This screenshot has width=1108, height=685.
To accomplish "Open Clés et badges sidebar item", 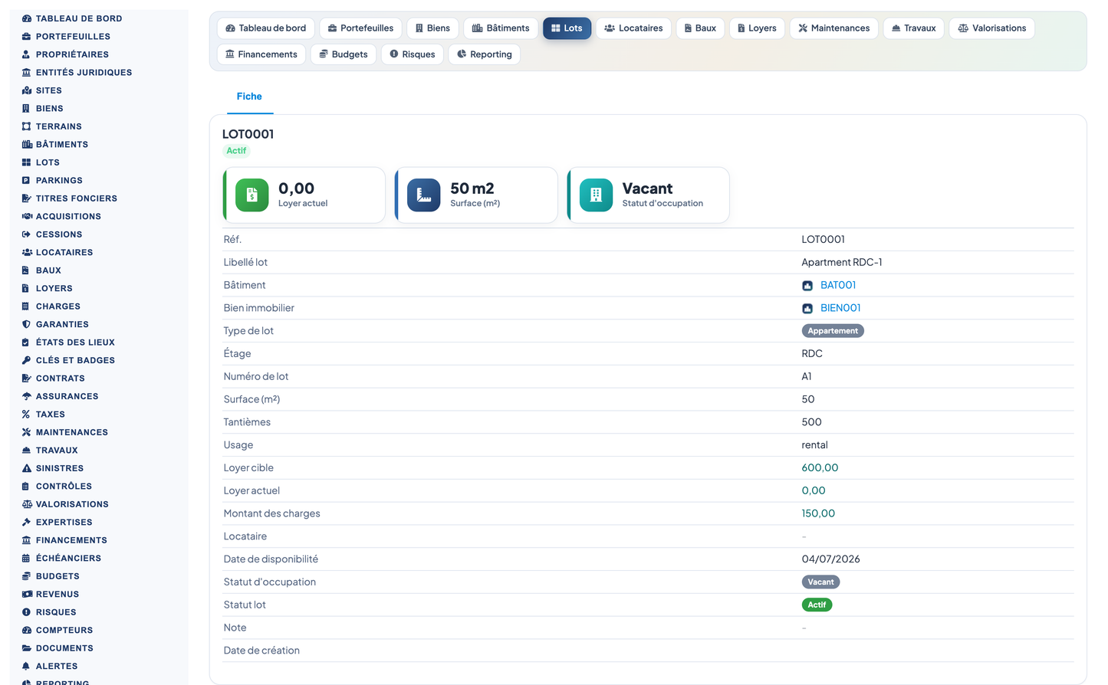I will click(68, 360).
